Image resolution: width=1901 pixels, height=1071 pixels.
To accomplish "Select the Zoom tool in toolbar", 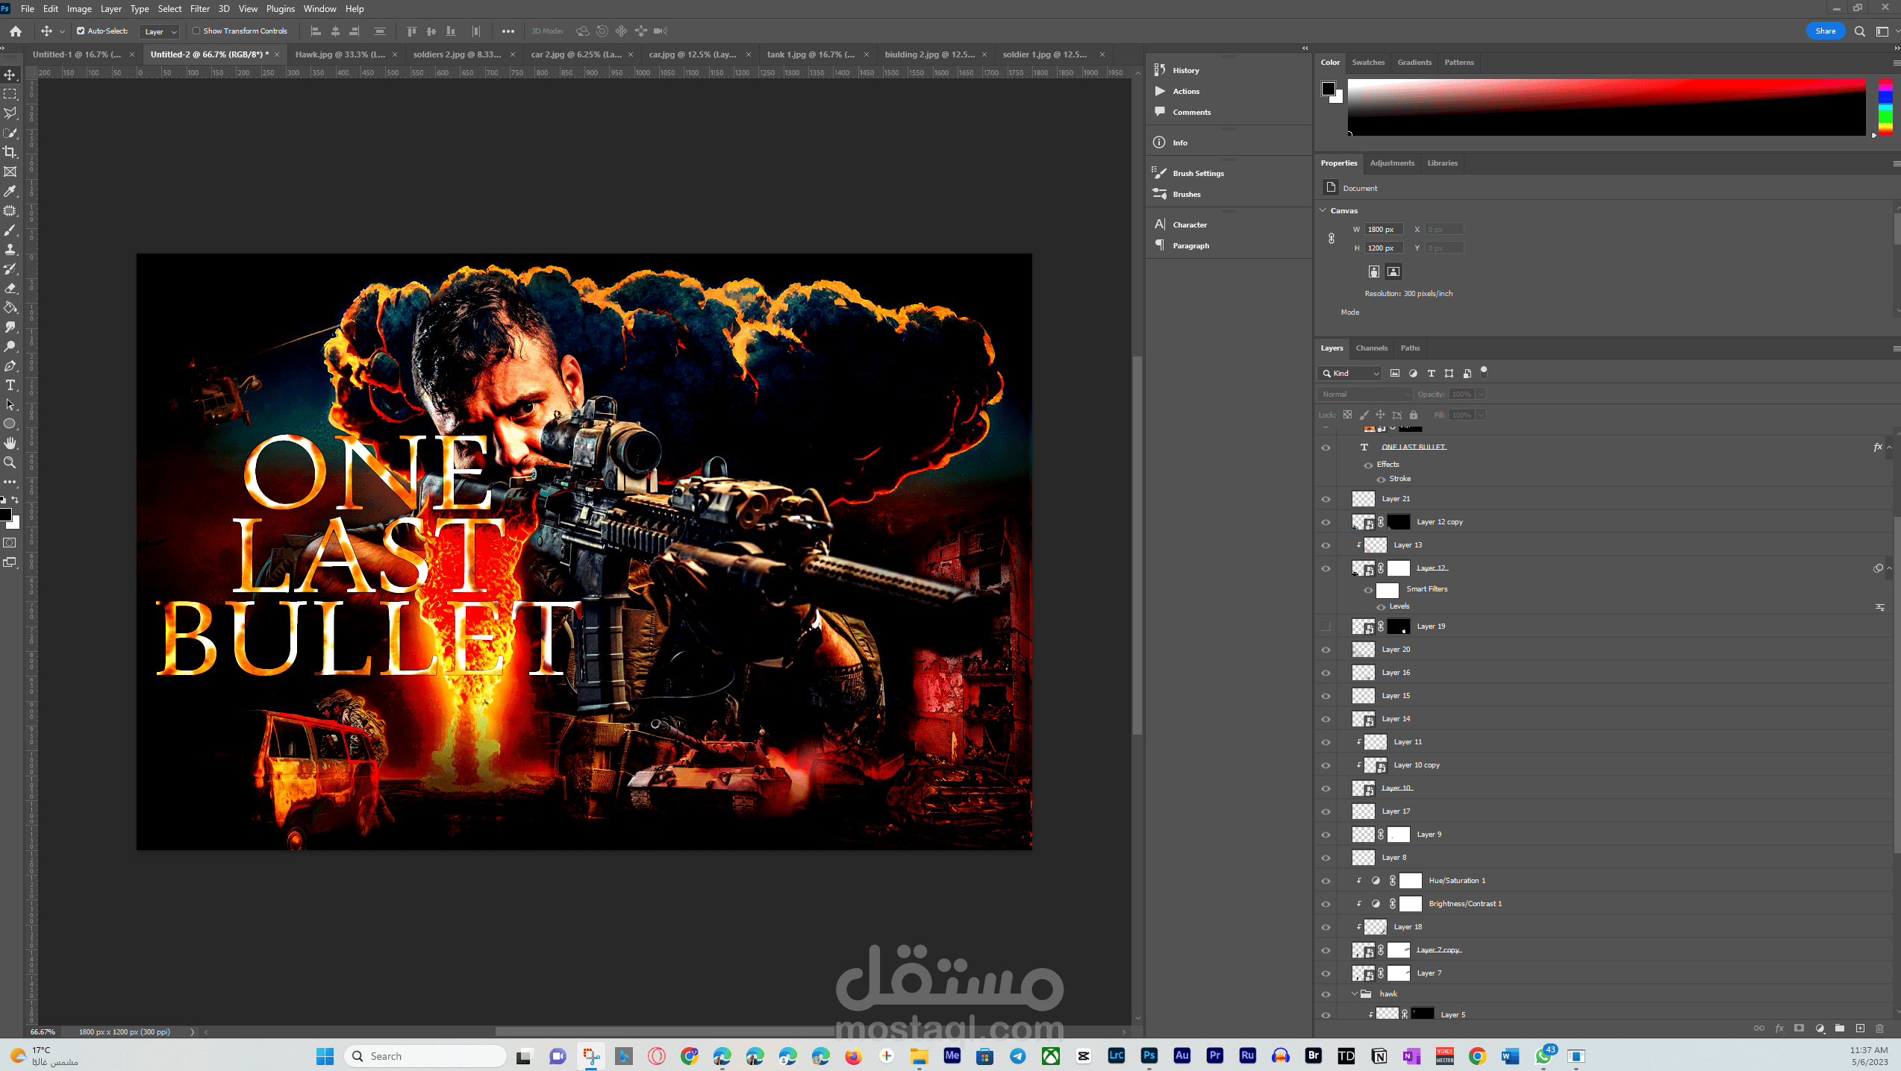I will 10,462.
